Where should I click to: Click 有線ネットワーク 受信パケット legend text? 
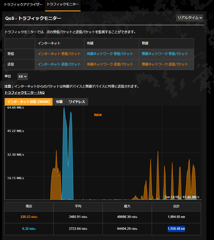click(x=110, y=54)
